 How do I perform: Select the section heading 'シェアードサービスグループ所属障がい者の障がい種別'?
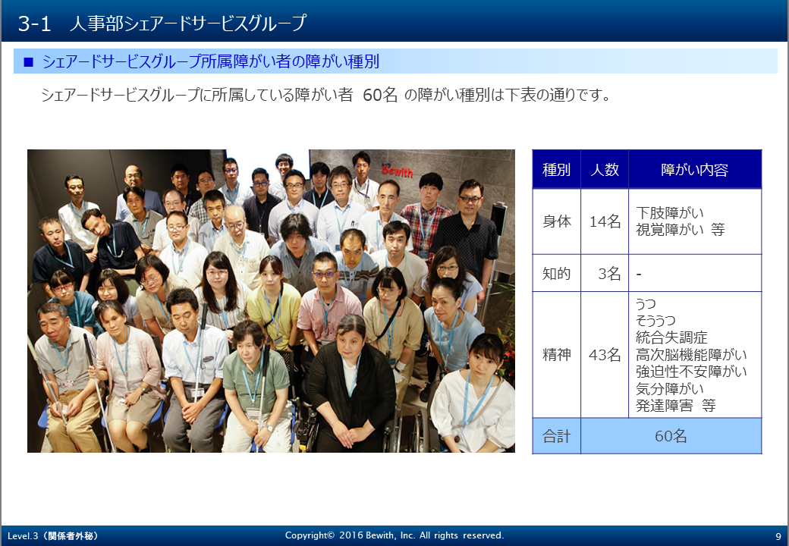[211, 61]
